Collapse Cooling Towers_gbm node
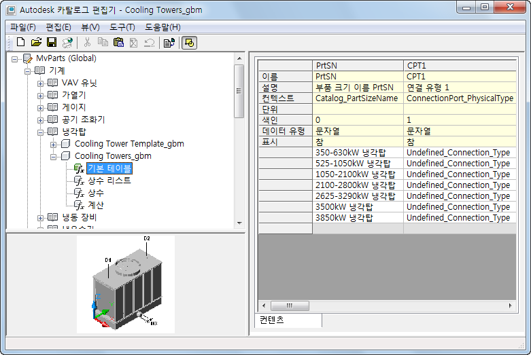The width and height of the screenshot is (531, 355). pos(53,157)
